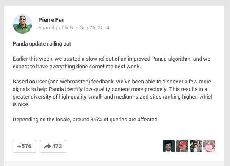Image resolution: width=230 pixels, height=166 pixels.
Task: View the pink shirt person's avatar
Action: click(209, 146)
